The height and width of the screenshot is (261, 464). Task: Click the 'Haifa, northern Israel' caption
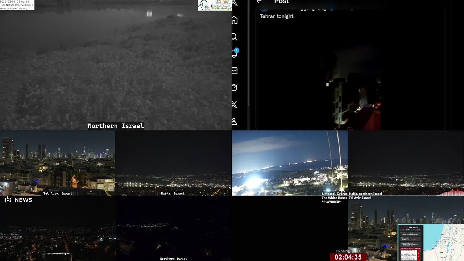pos(365,194)
